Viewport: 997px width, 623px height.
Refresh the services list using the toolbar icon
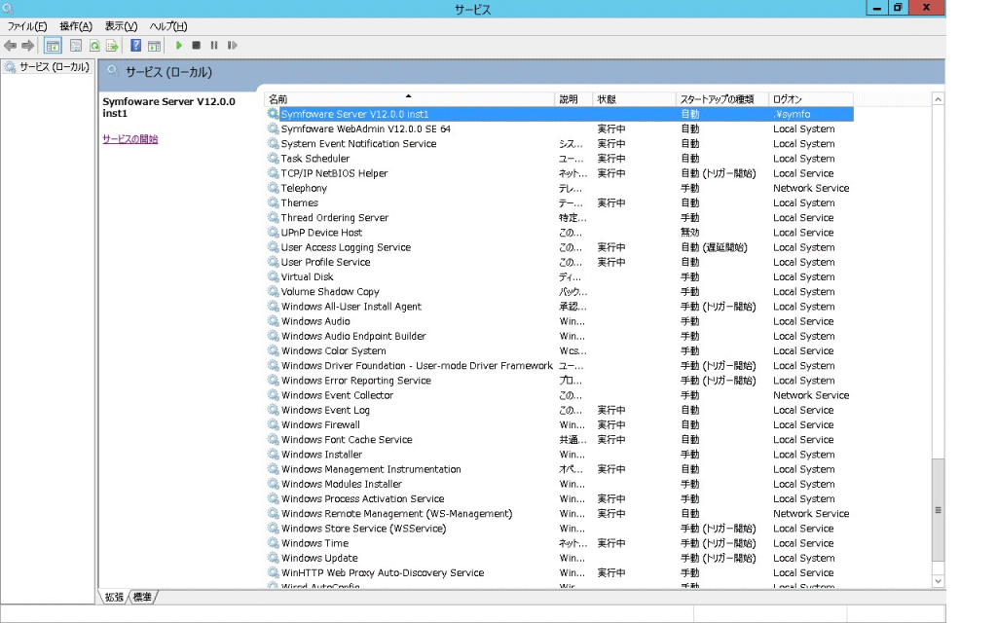(94, 46)
